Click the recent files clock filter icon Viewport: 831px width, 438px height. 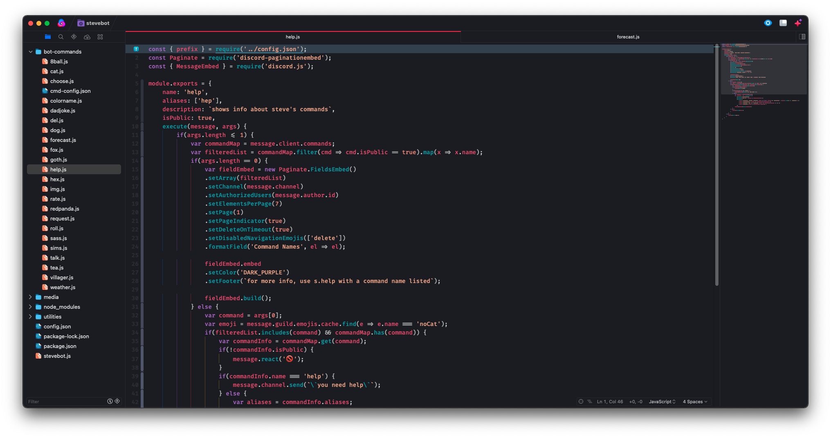(110, 401)
